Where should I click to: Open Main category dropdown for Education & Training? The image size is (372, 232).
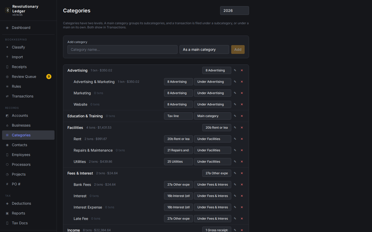tap(213, 116)
